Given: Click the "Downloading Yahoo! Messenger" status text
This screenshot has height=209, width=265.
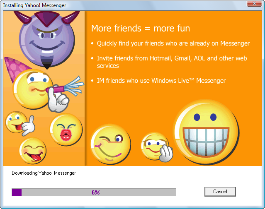Looking at the screenshot, I should pyautogui.click(x=44, y=173).
